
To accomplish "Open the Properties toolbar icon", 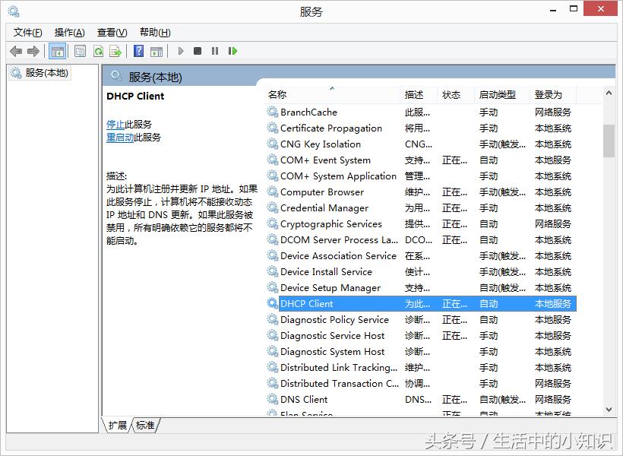I will pos(80,51).
